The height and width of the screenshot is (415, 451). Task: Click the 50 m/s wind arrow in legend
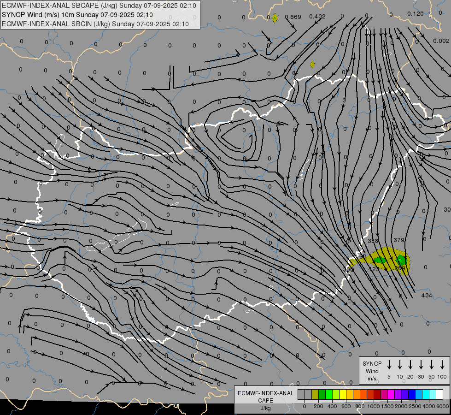pos(432,365)
